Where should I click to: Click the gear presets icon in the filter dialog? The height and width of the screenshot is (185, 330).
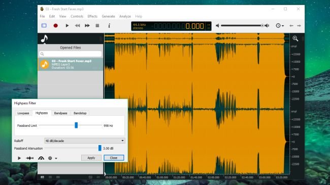[50, 158]
